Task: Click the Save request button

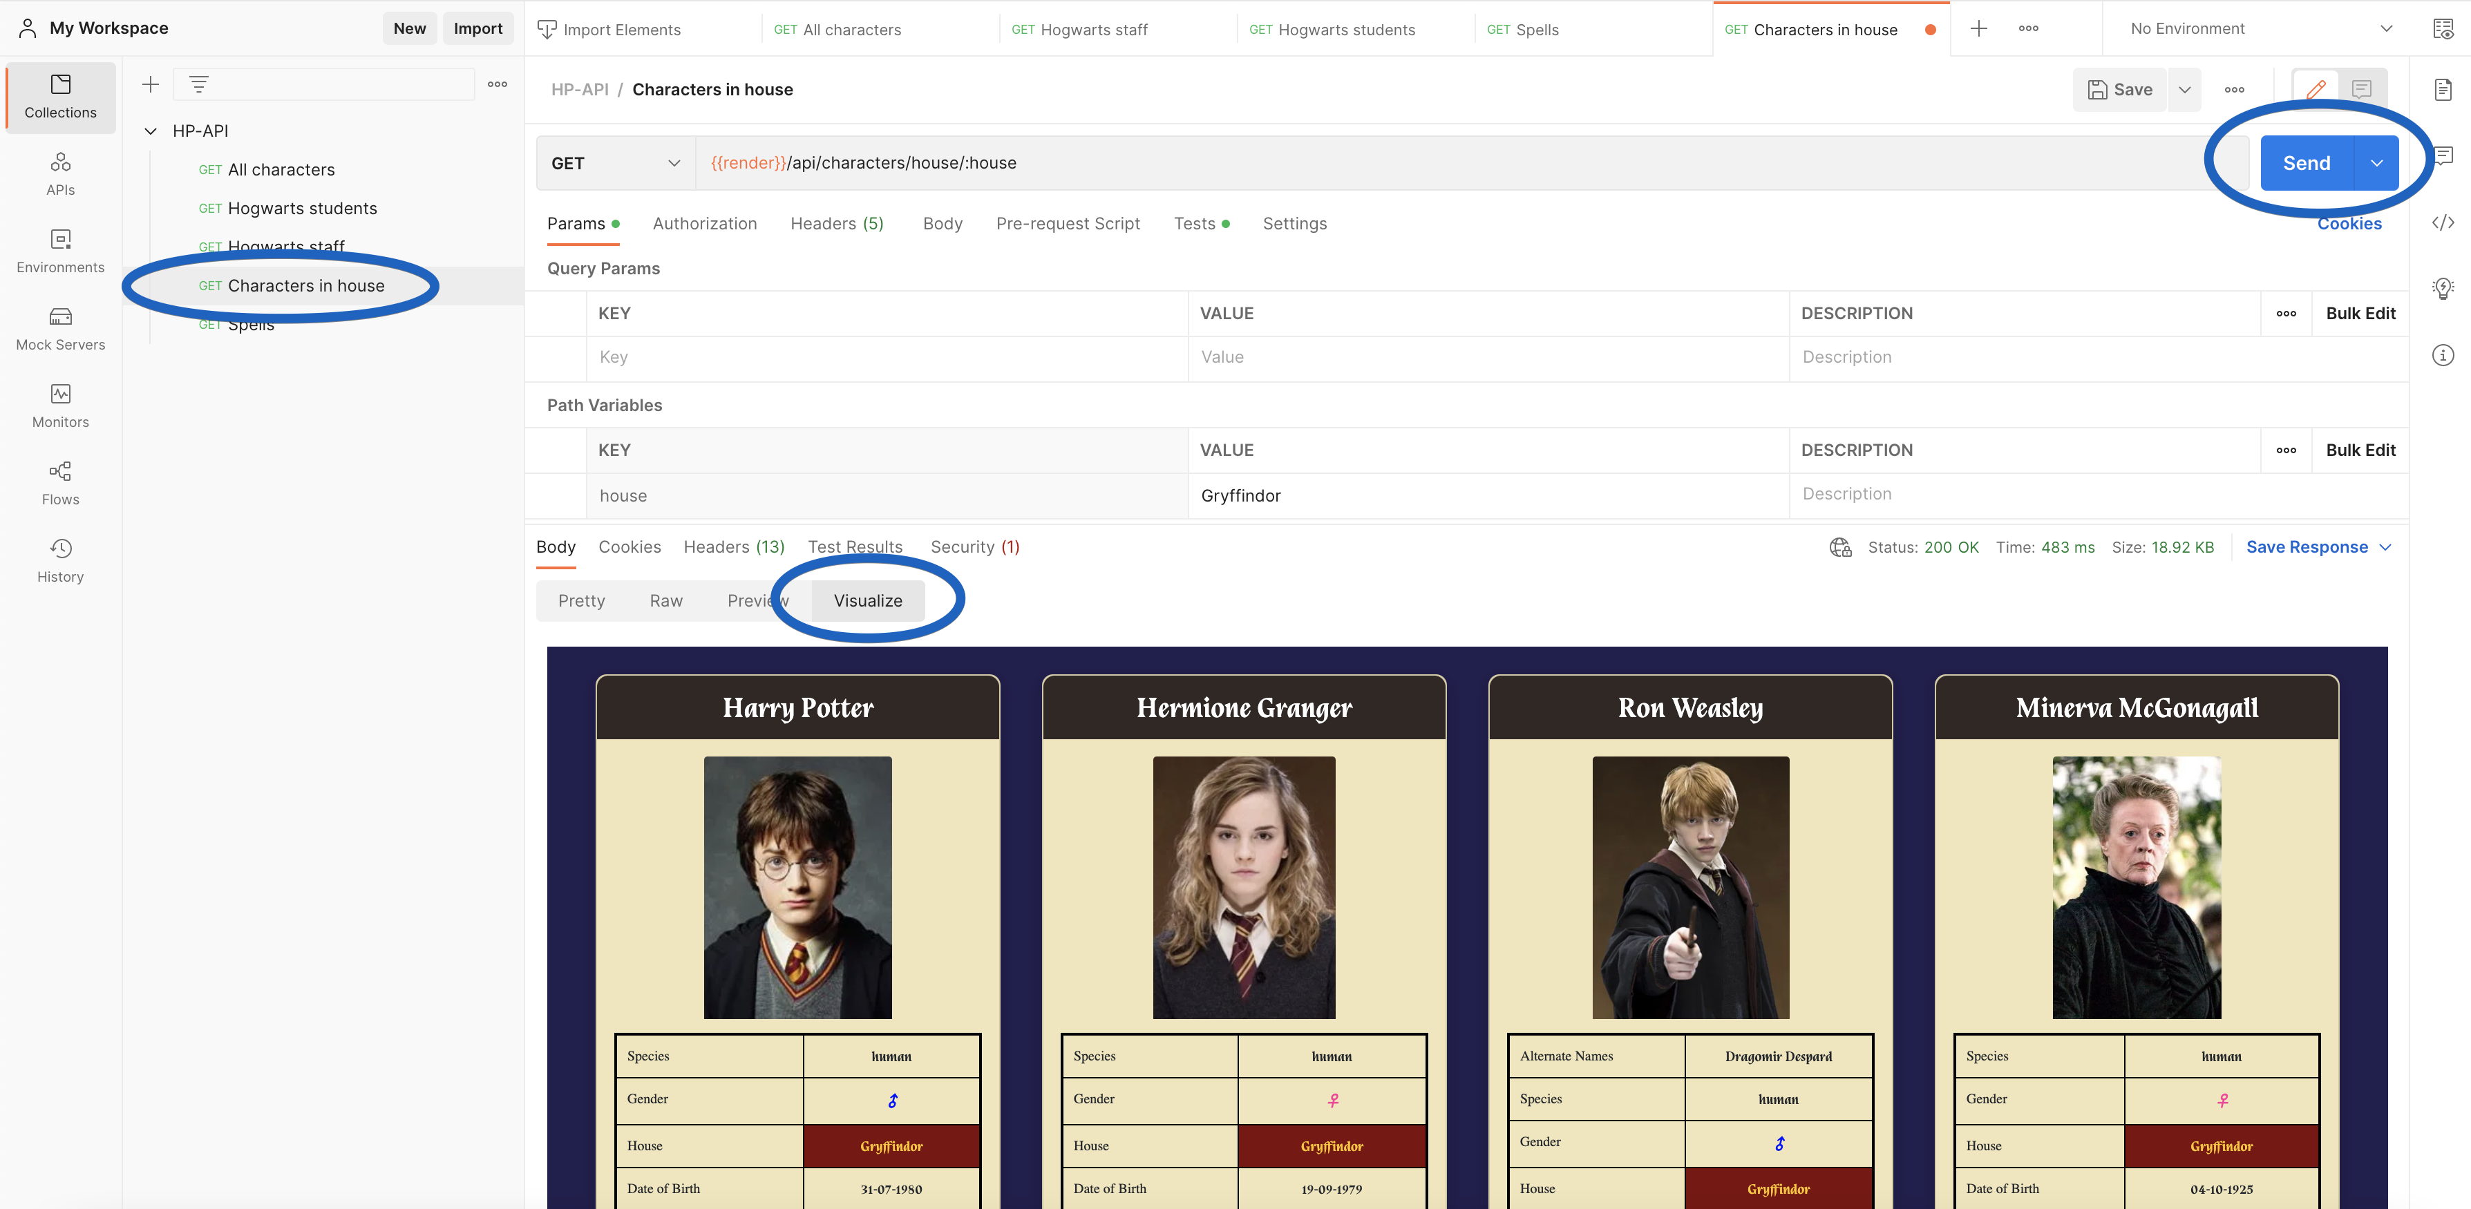Action: (x=2120, y=89)
